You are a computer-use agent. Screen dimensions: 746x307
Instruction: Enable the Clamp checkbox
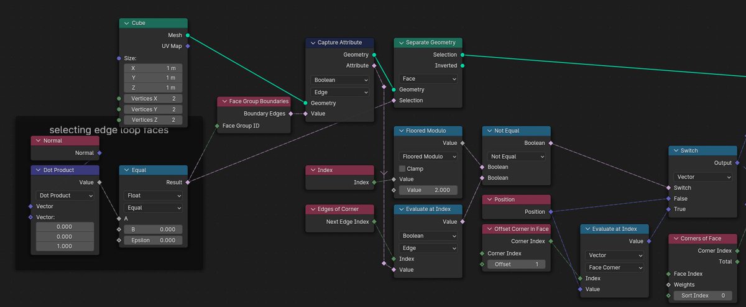[402, 168]
